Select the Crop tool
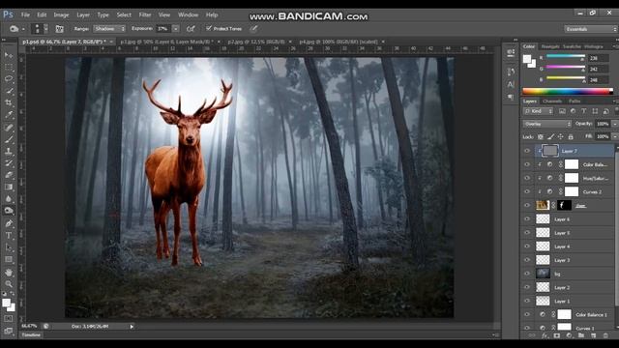 (x=9, y=103)
